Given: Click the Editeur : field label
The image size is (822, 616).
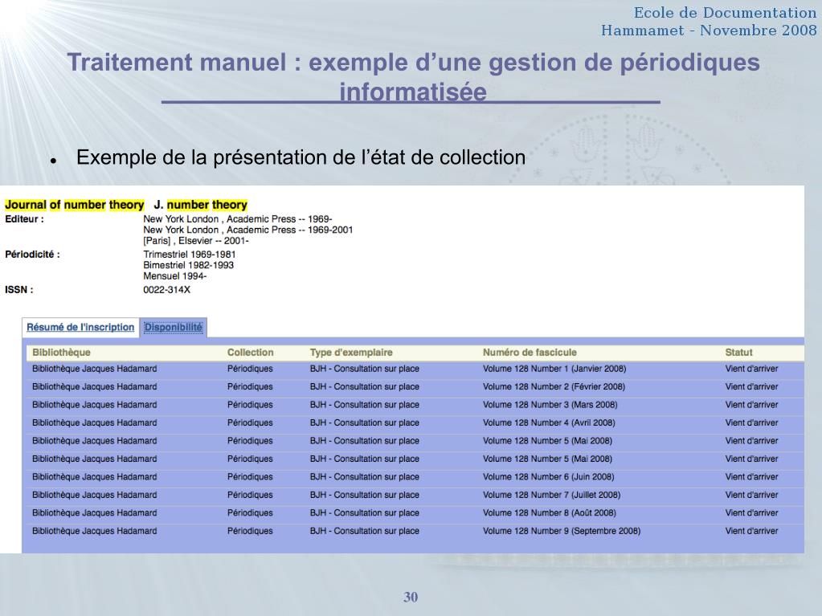Looking at the screenshot, I should (x=25, y=219).
